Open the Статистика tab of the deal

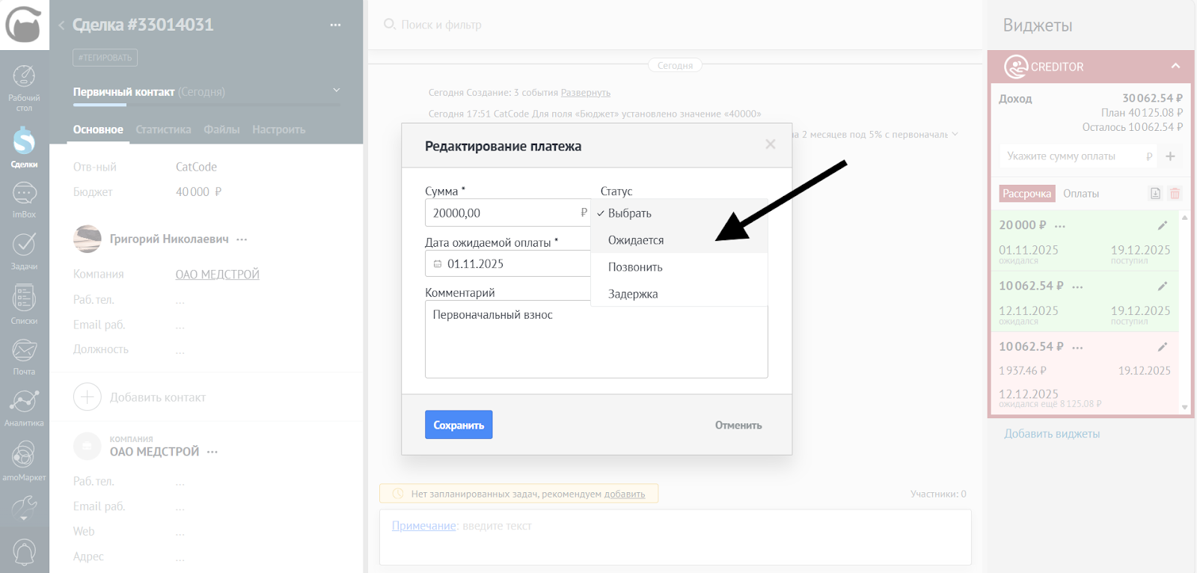[163, 129]
